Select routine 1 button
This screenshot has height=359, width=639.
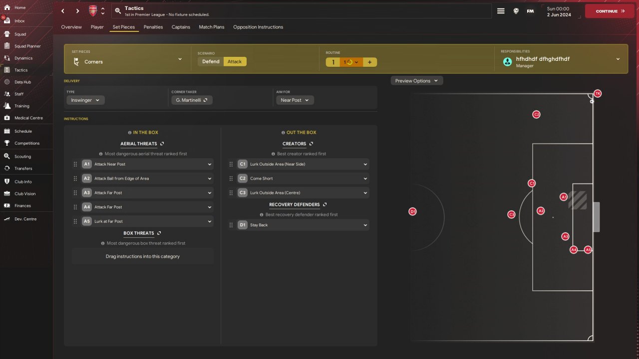(333, 62)
